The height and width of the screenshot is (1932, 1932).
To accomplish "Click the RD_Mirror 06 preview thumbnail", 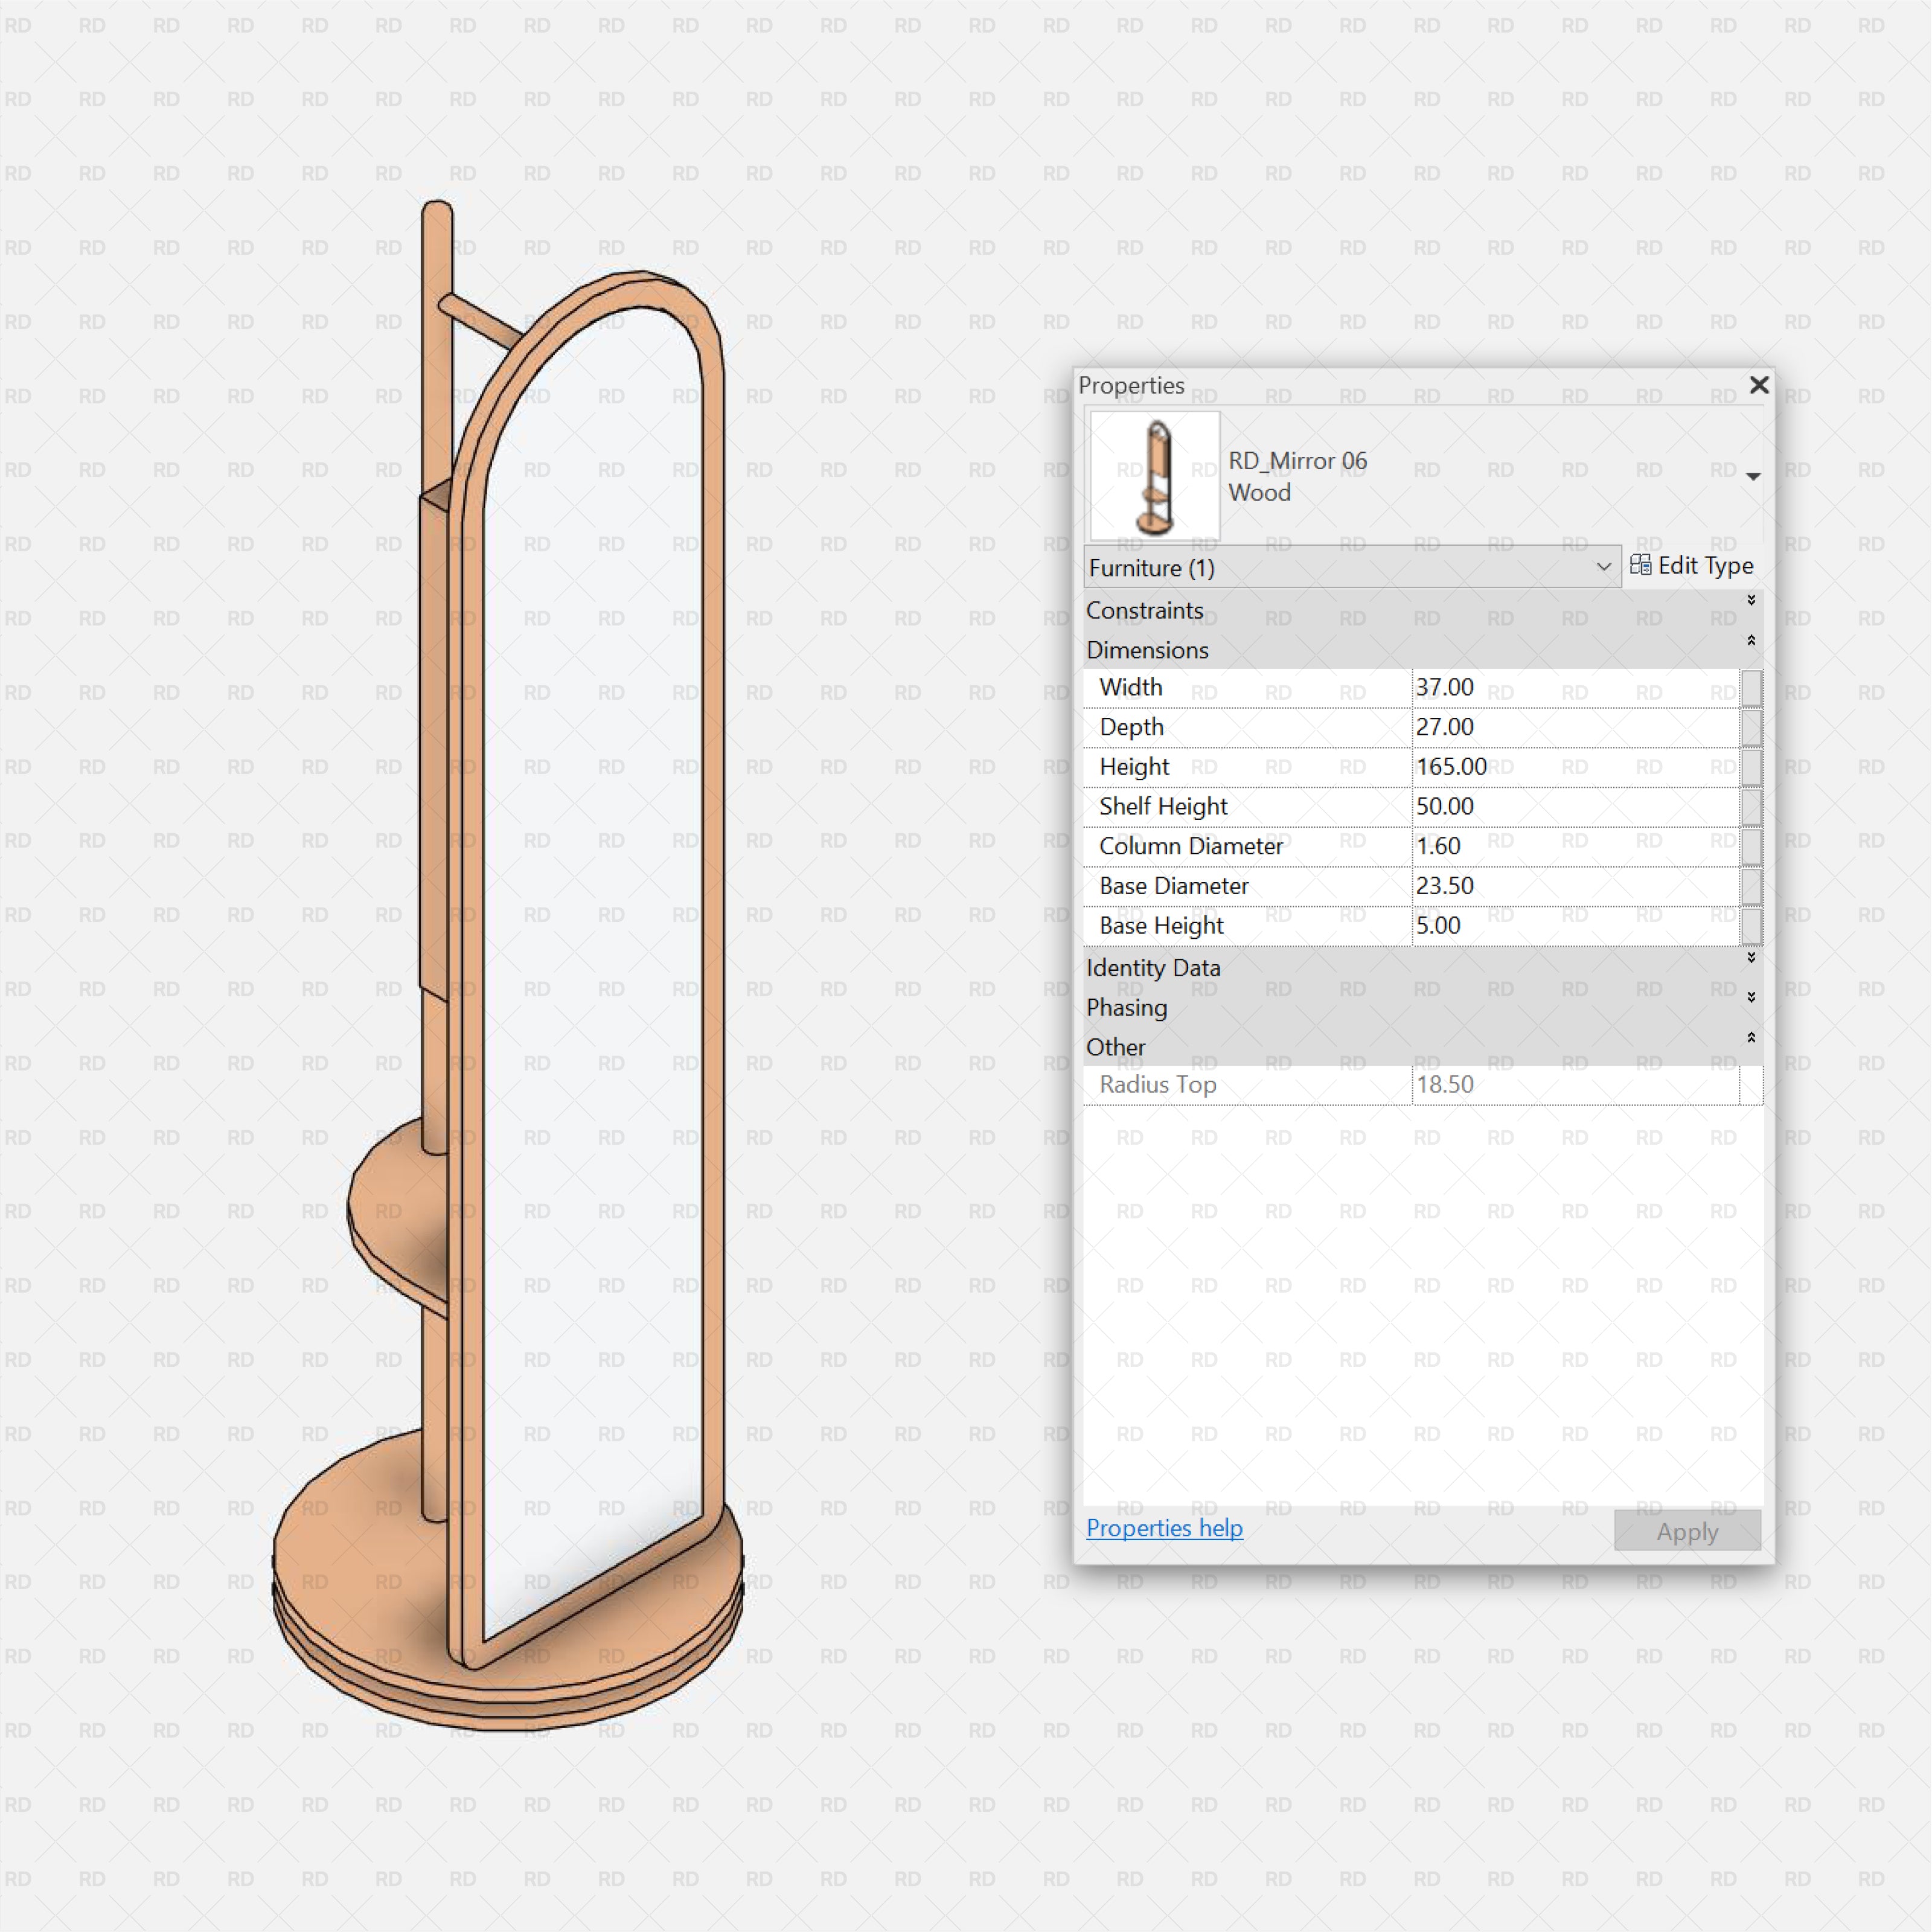I will point(1155,476).
